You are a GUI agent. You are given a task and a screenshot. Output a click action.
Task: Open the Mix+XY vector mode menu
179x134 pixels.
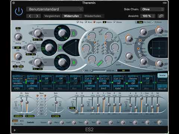click(x=162, y=89)
